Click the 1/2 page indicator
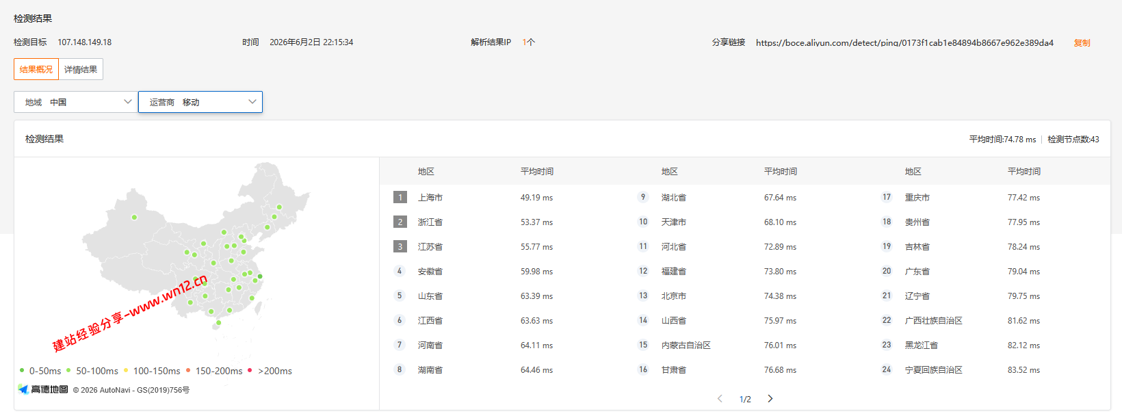This screenshot has width=1122, height=418. [x=745, y=399]
